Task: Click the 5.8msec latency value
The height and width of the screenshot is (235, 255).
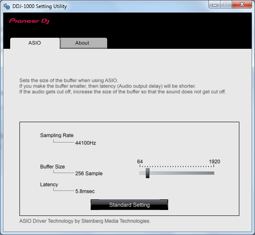Action: click(x=85, y=191)
